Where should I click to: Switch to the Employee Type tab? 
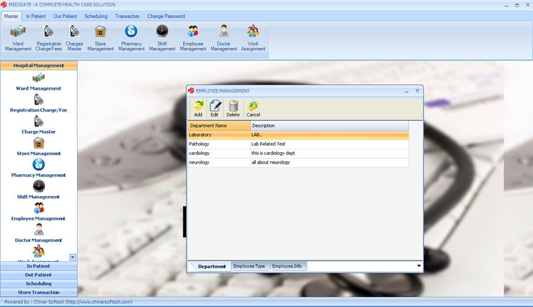pos(249,266)
